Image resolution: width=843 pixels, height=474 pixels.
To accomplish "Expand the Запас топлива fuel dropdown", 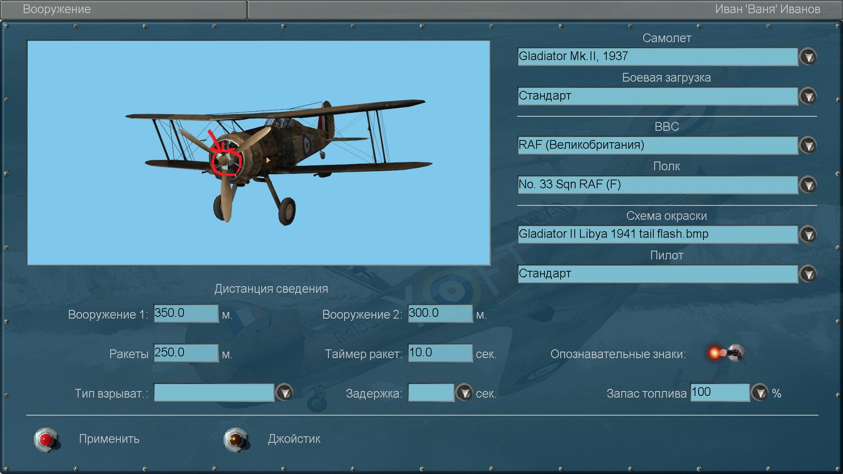I will (760, 392).
